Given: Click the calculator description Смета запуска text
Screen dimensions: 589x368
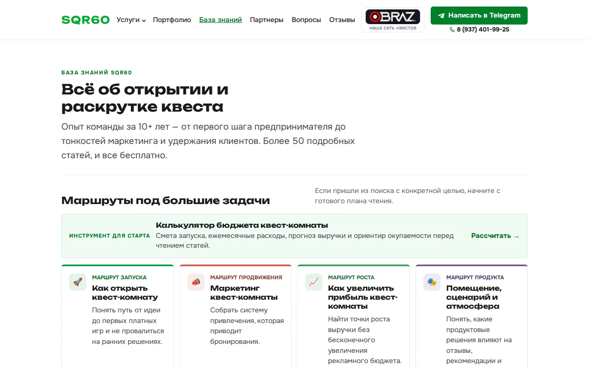Looking at the screenshot, I should coord(305,240).
